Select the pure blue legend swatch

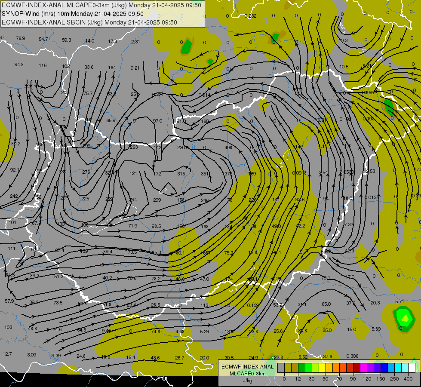384,368
